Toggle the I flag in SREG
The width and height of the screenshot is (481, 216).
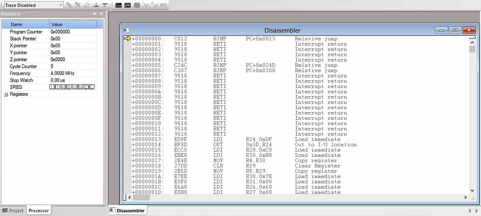pos(52,87)
